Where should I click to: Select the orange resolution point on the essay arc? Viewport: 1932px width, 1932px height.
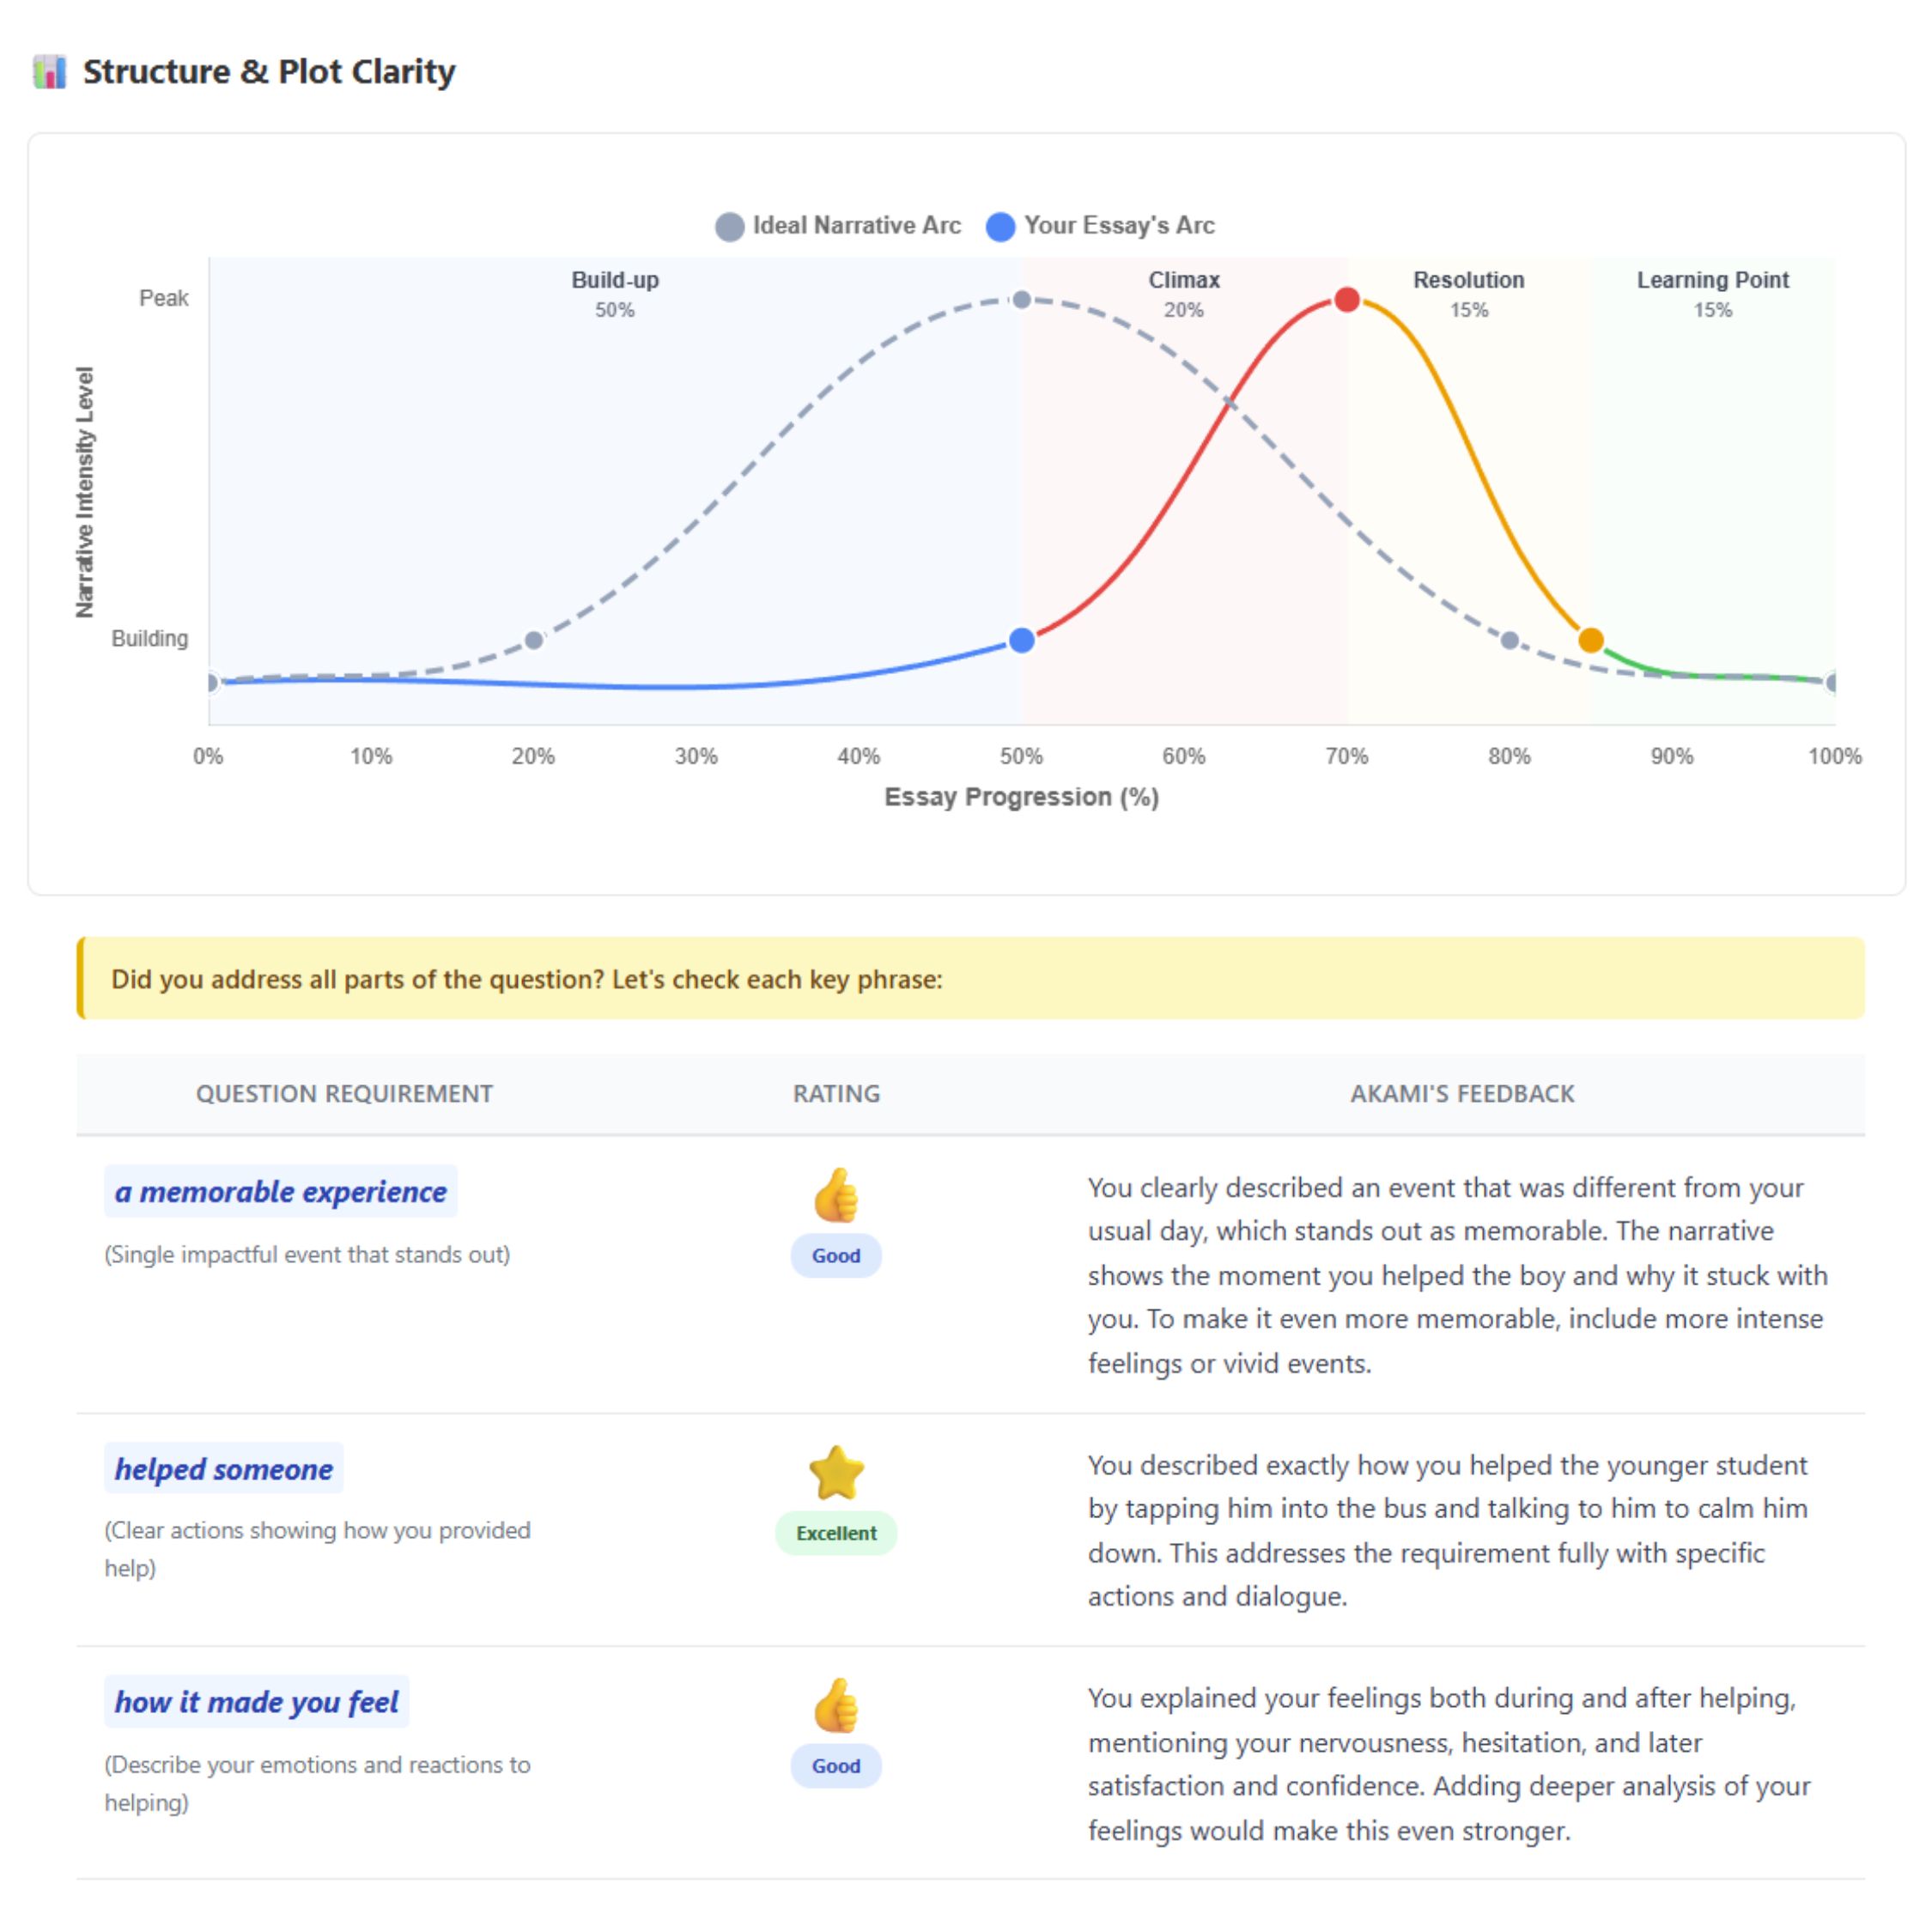click(1591, 640)
